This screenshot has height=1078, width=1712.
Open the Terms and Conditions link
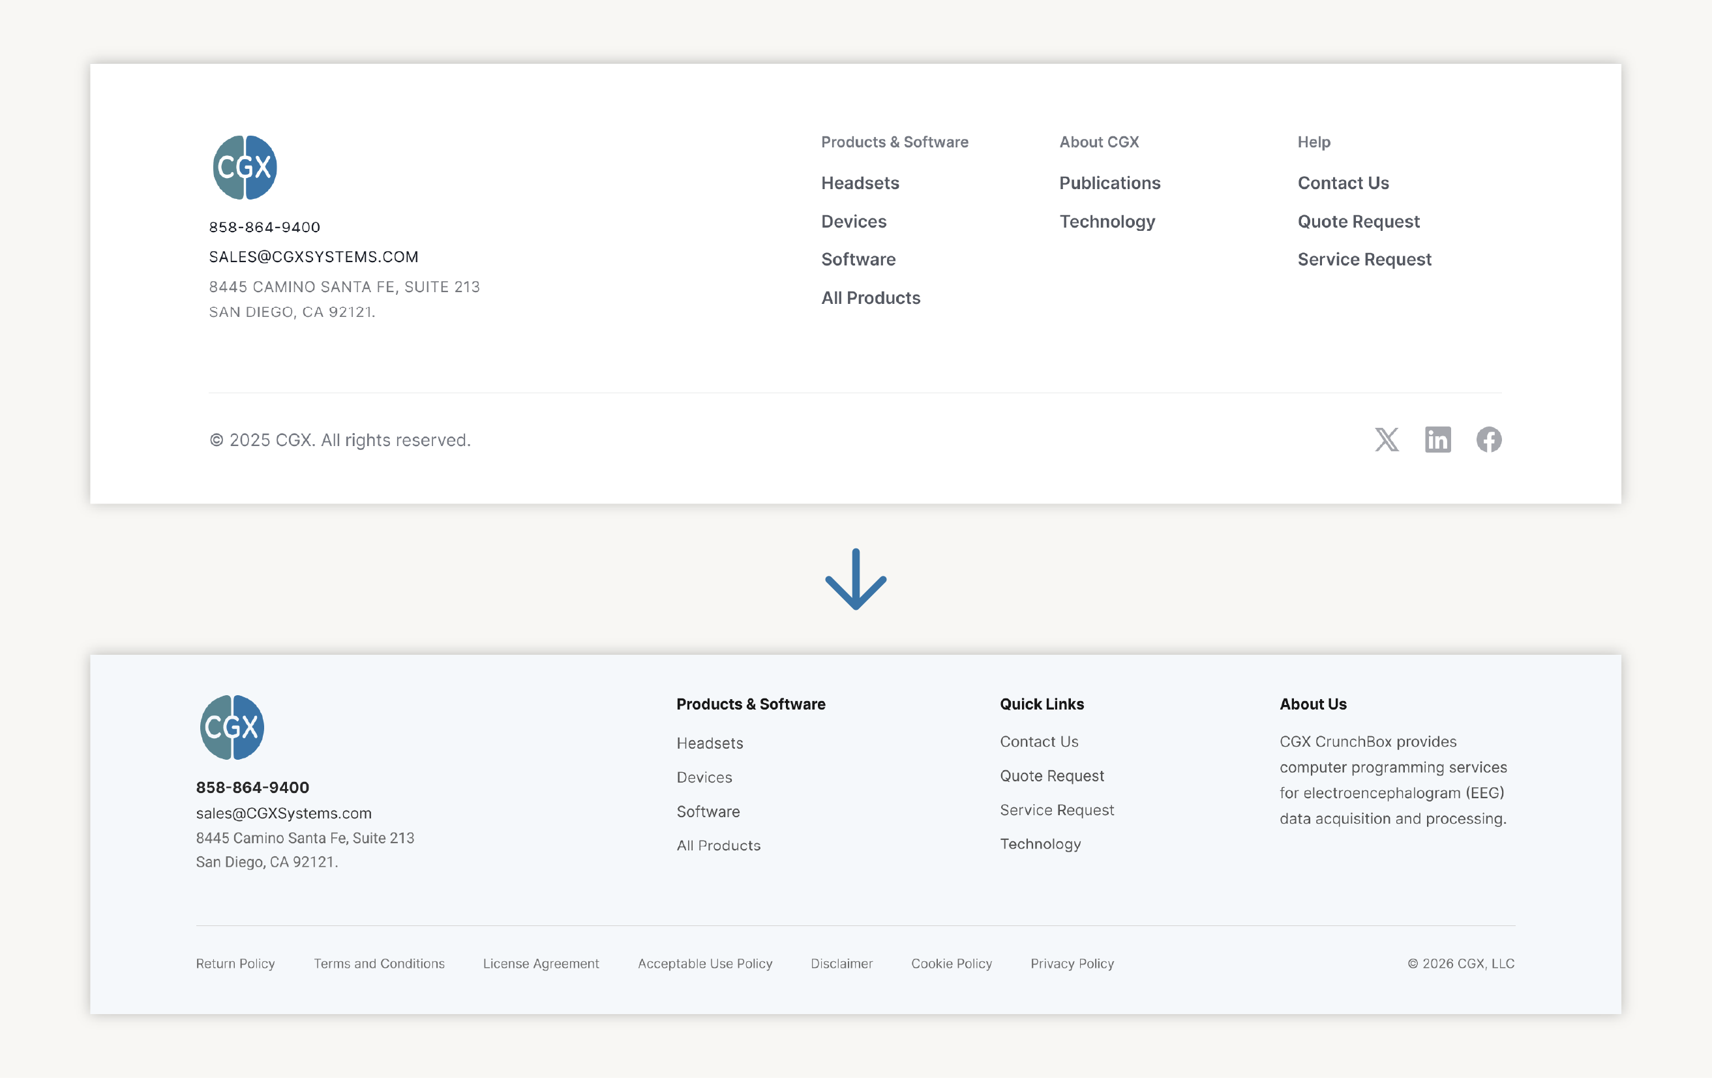(379, 963)
